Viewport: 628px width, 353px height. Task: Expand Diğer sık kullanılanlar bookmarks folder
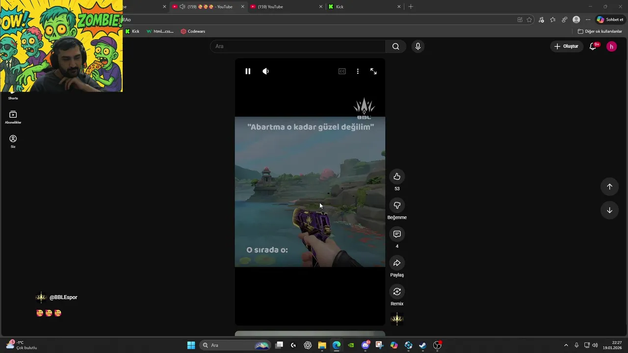[x=600, y=31]
